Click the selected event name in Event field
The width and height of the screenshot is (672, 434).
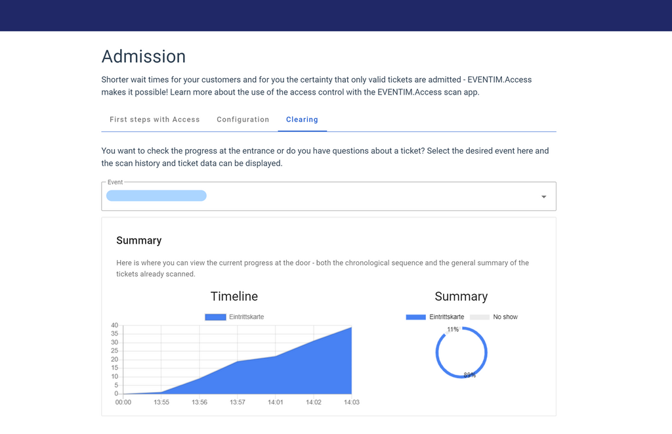click(156, 196)
